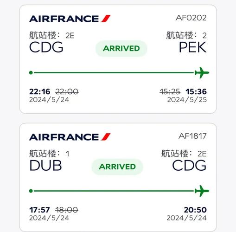The height and width of the screenshot is (232, 236).
Task: Click the struck-through scheduled time 18:00
Action: click(67, 210)
